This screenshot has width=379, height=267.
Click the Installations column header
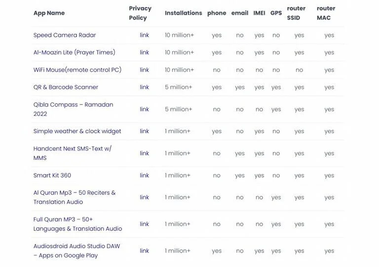point(184,13)
